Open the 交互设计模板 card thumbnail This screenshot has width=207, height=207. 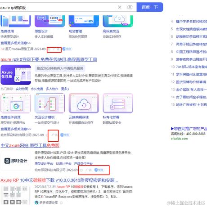(49, 103)
